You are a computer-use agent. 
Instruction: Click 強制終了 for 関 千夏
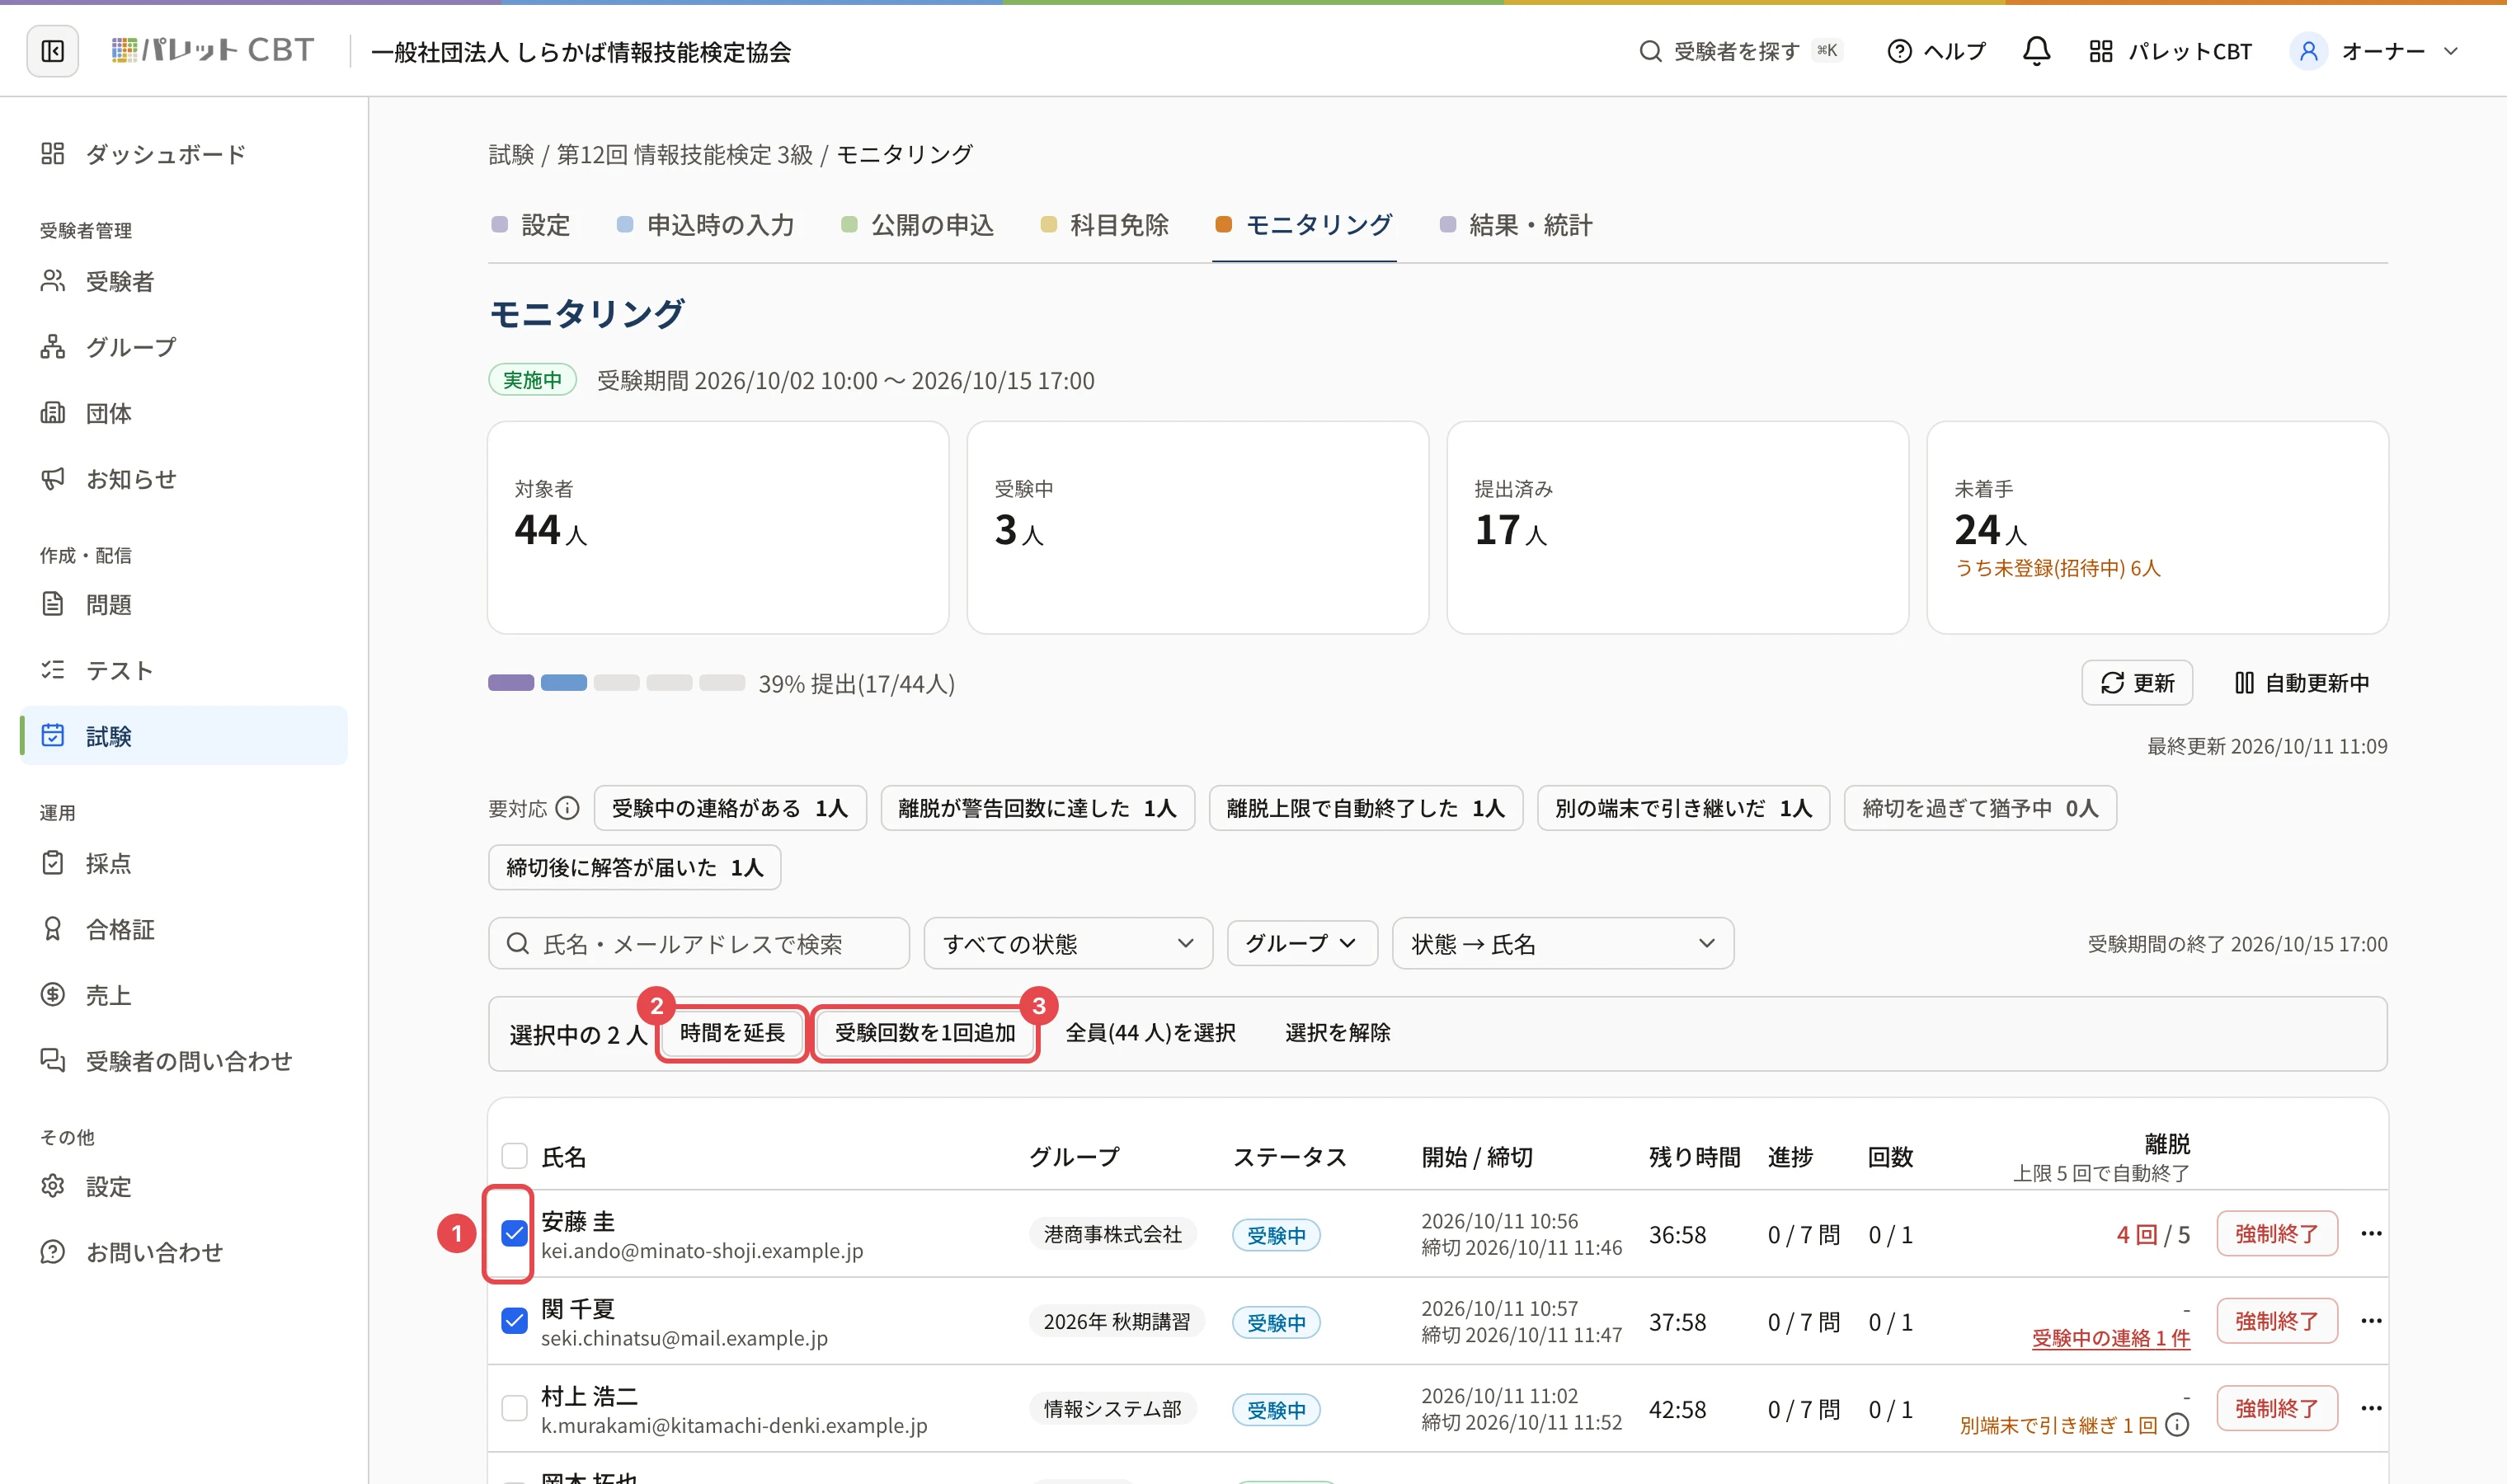click(2276, 1321)
